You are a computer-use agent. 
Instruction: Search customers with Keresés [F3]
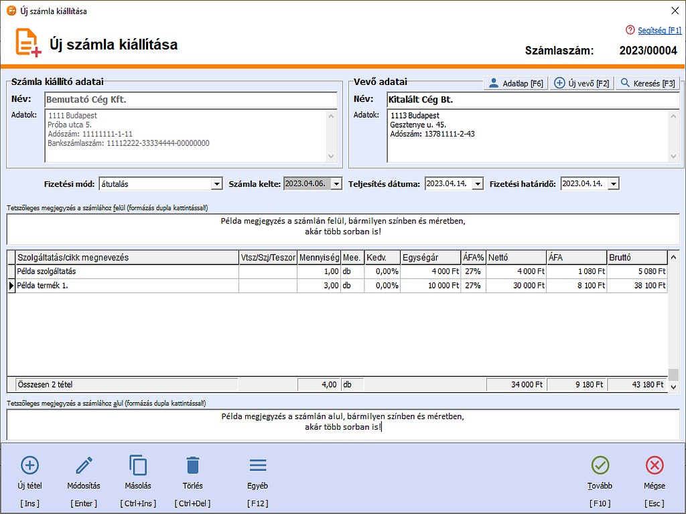pyautogui.click(x=647, y=84)
